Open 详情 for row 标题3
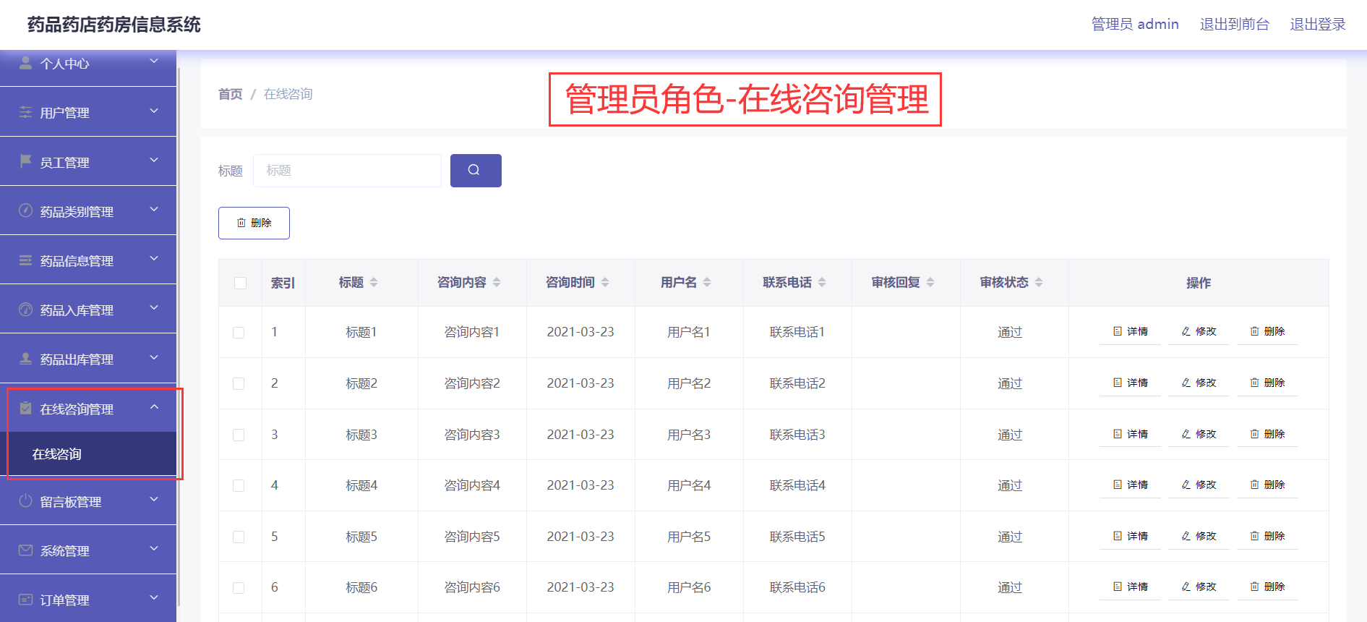This screenshot has height=622, width=1367. [1131, 434]
